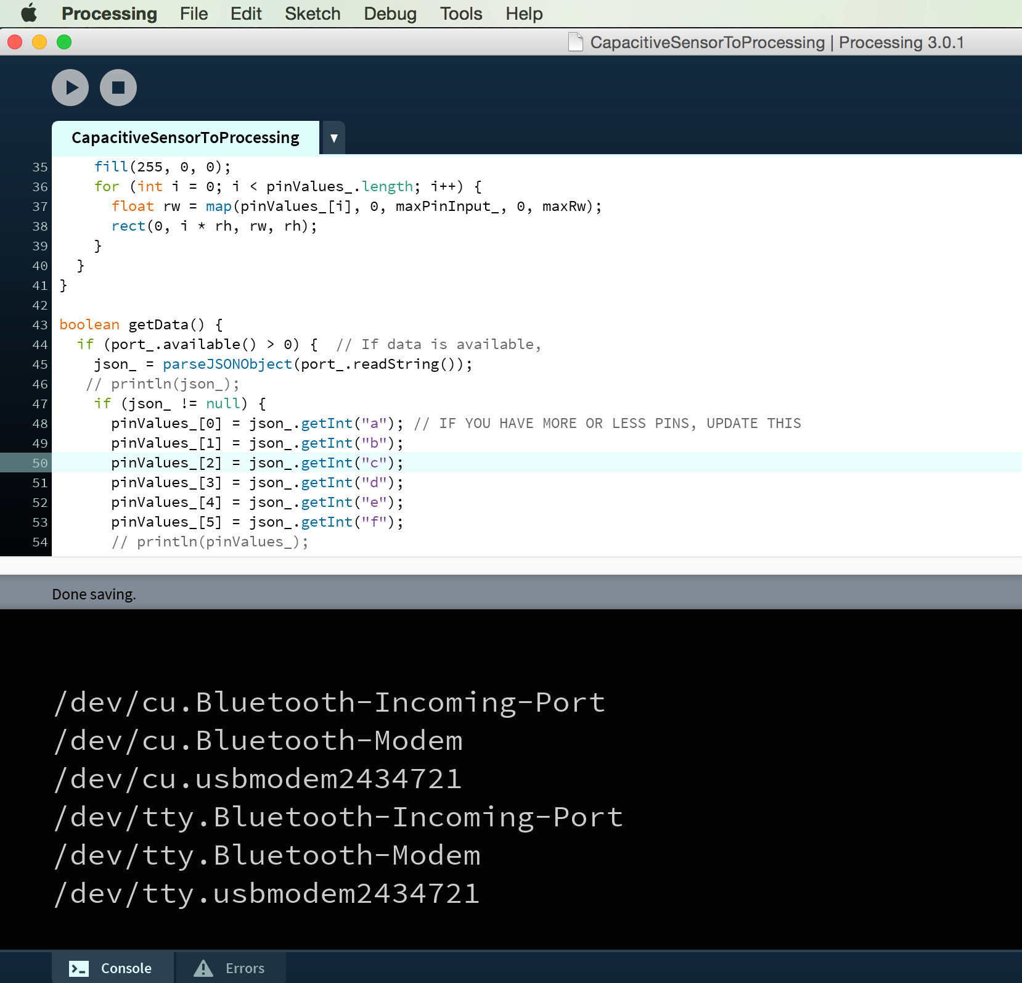The width and height of the screenshot is (1022, 983).
Task: Expand the tab options dropdown arrow
Action: pyautogui.click(x=333, y=138)
